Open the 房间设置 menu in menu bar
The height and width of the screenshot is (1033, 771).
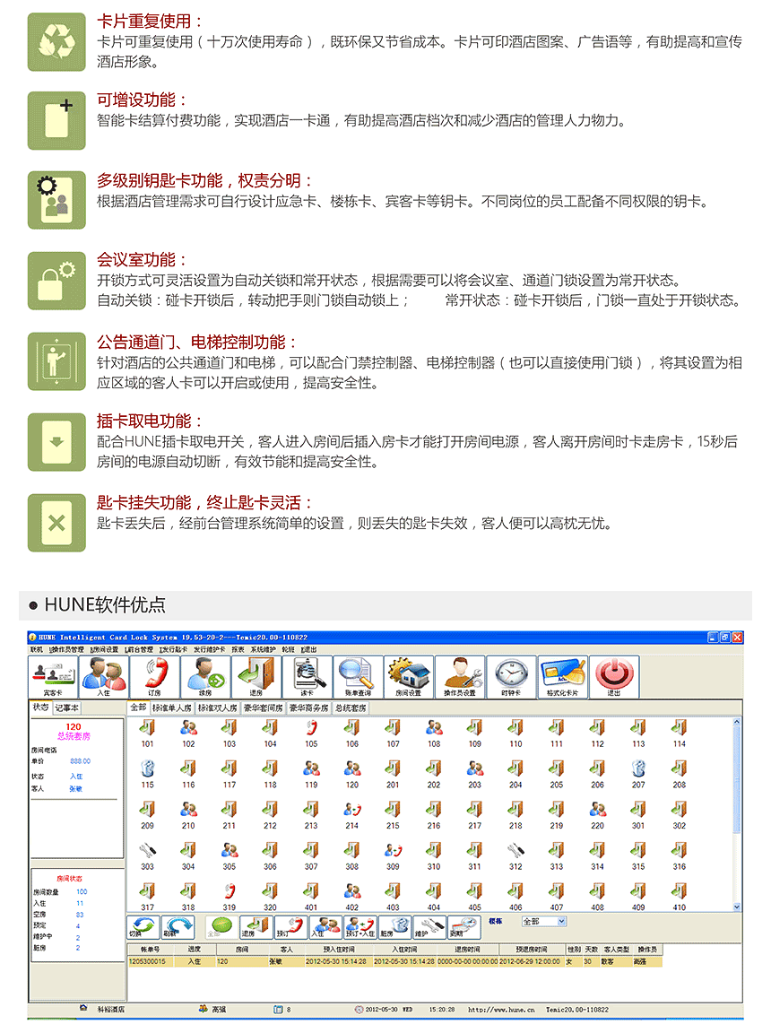(x=105, y=649)
